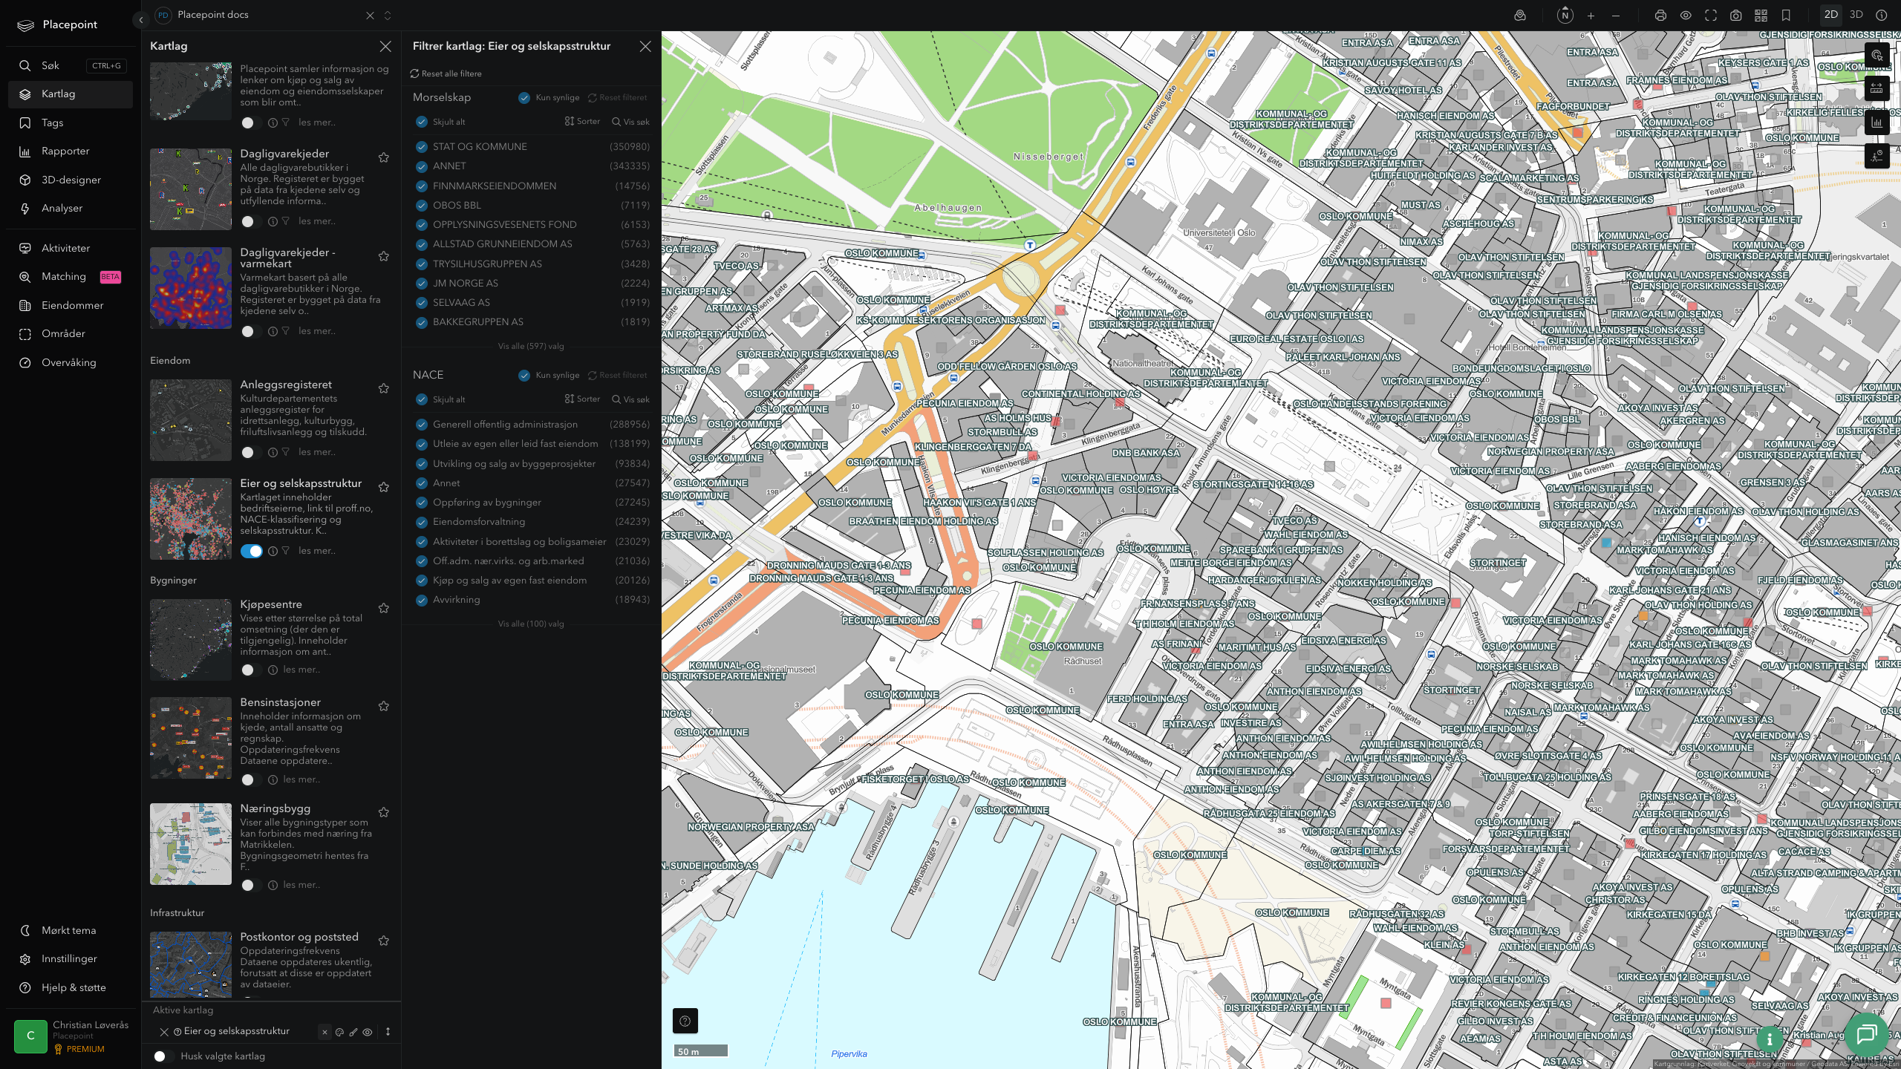Click Vis søk under NACE
This screenshot has width=1901, height=1069.
pos(630,399)
